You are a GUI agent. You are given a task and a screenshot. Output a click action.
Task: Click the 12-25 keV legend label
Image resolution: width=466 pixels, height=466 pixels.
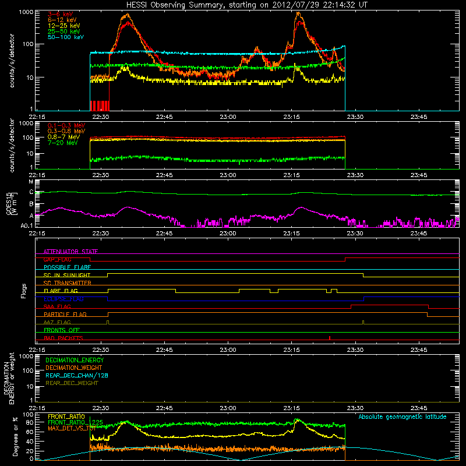coord(64,26)
